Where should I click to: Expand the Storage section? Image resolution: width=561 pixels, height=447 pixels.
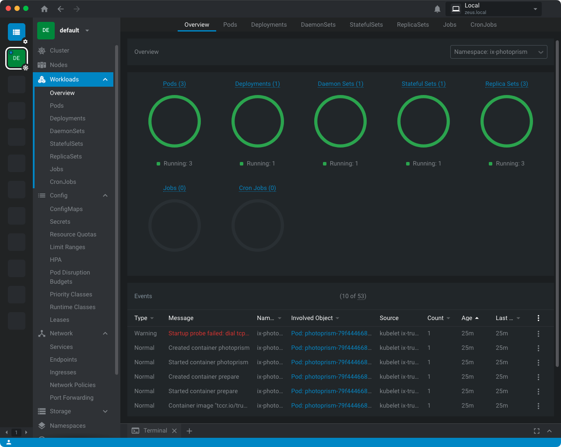point(105,411)
